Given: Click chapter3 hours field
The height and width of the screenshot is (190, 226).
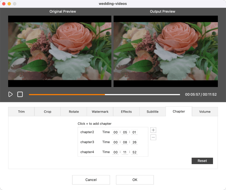Looking at the screenshot, I should pyautogui.click(x=116, y=142).
